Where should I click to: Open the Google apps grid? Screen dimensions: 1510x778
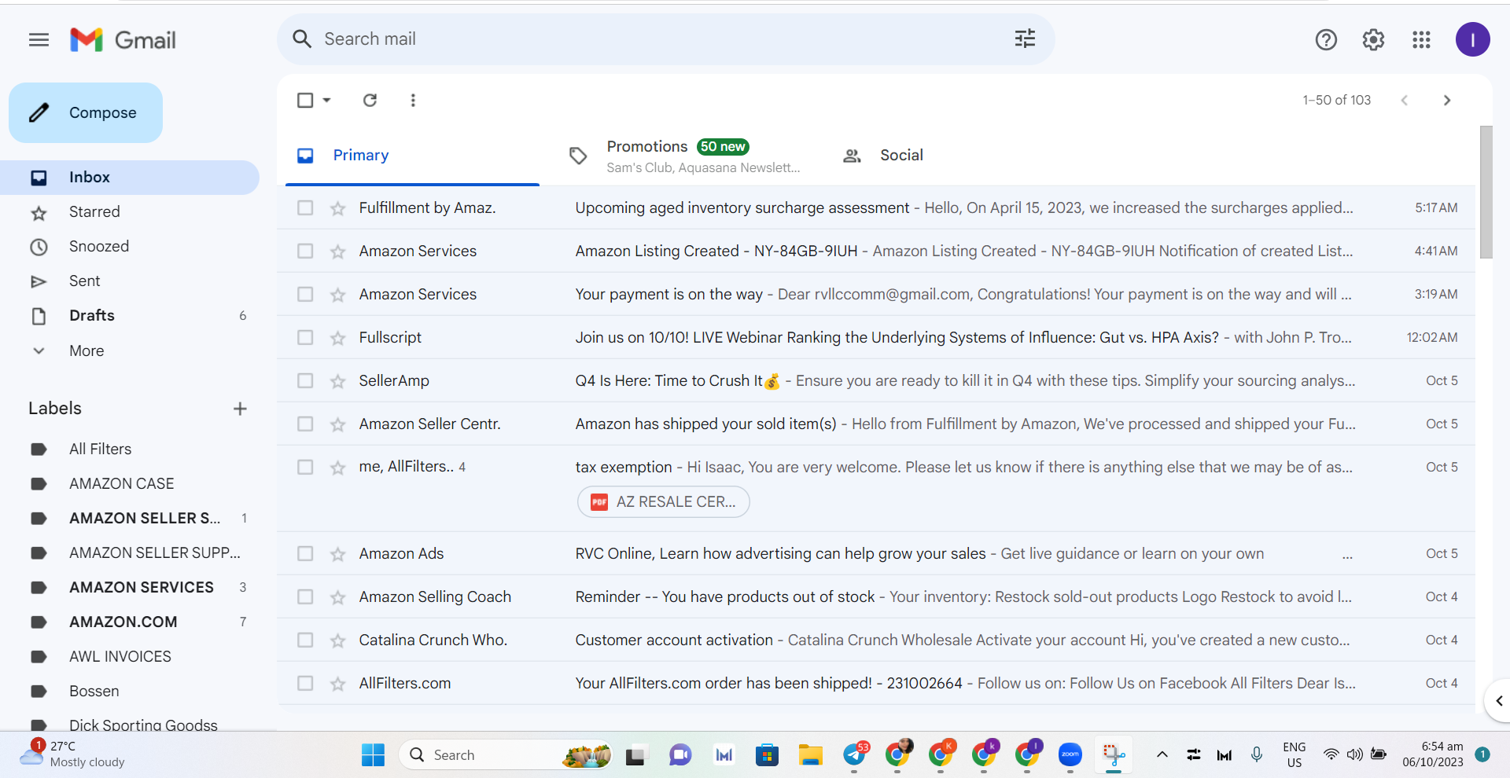1421,39
